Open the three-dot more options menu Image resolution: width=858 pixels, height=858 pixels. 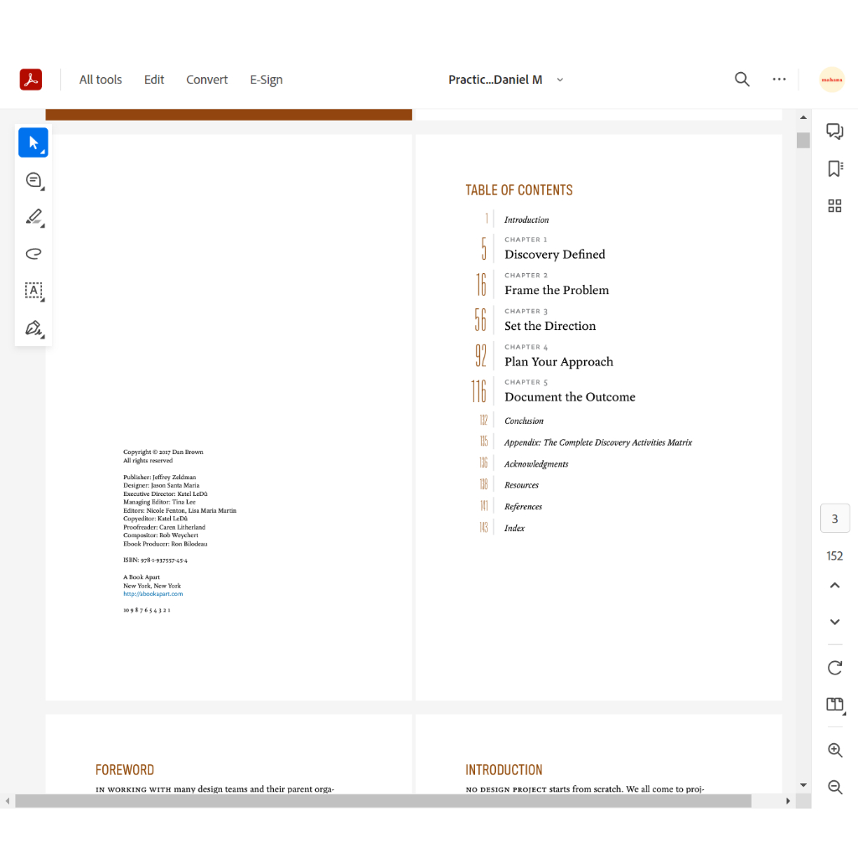point(779,80)
